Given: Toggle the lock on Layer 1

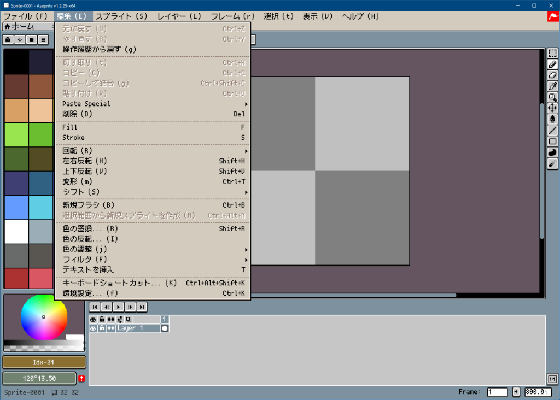Looking at the screenshot, I should [x=102, y=328].
